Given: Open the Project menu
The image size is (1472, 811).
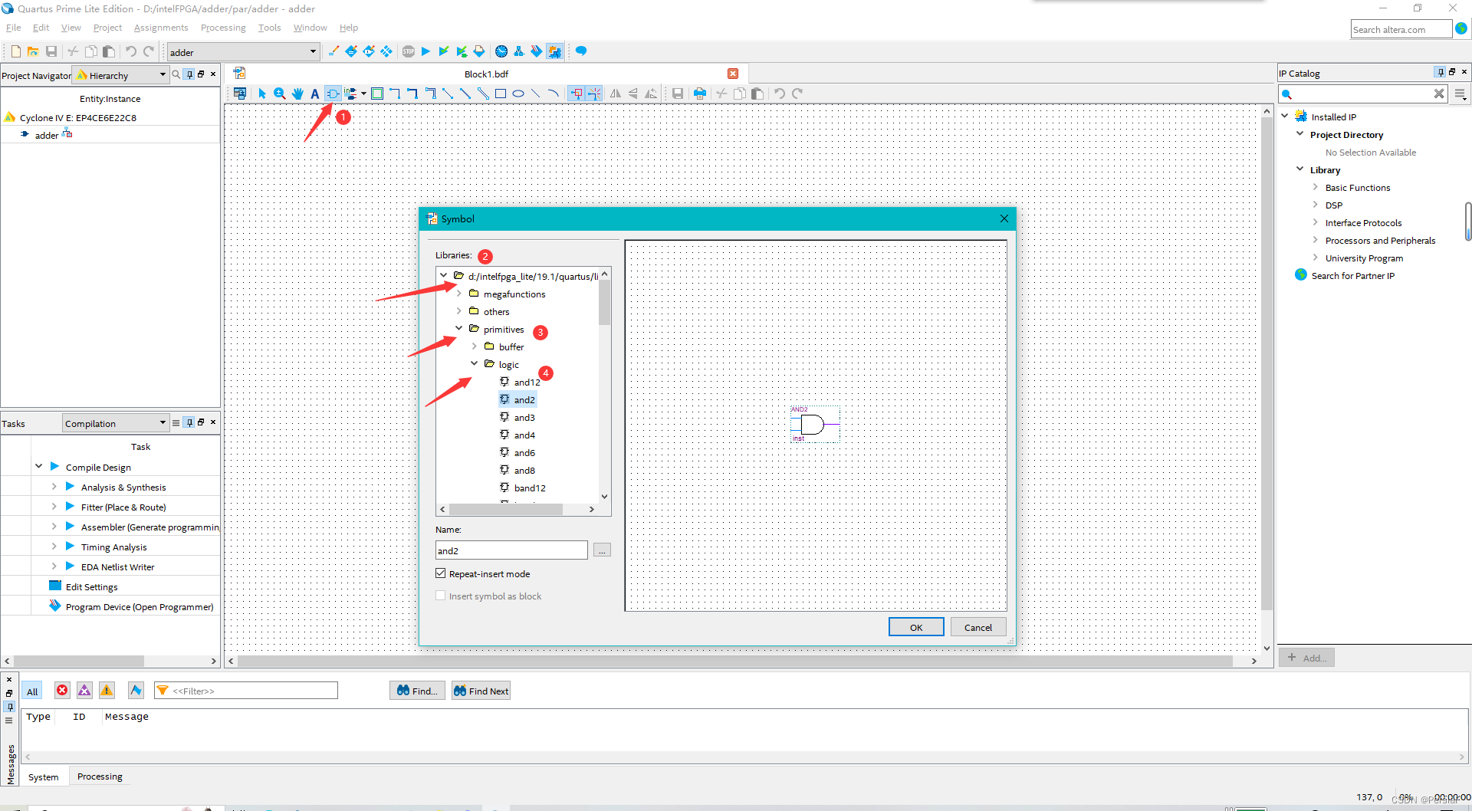Looking at the screenshot, I should tap(107, 28).
